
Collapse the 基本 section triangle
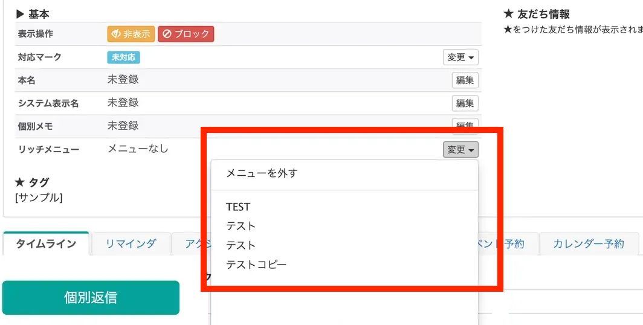21,14
